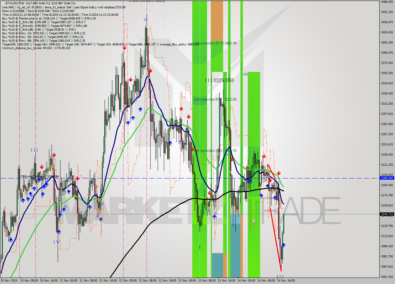Click price axis value 3359.250

click(387, 73)
